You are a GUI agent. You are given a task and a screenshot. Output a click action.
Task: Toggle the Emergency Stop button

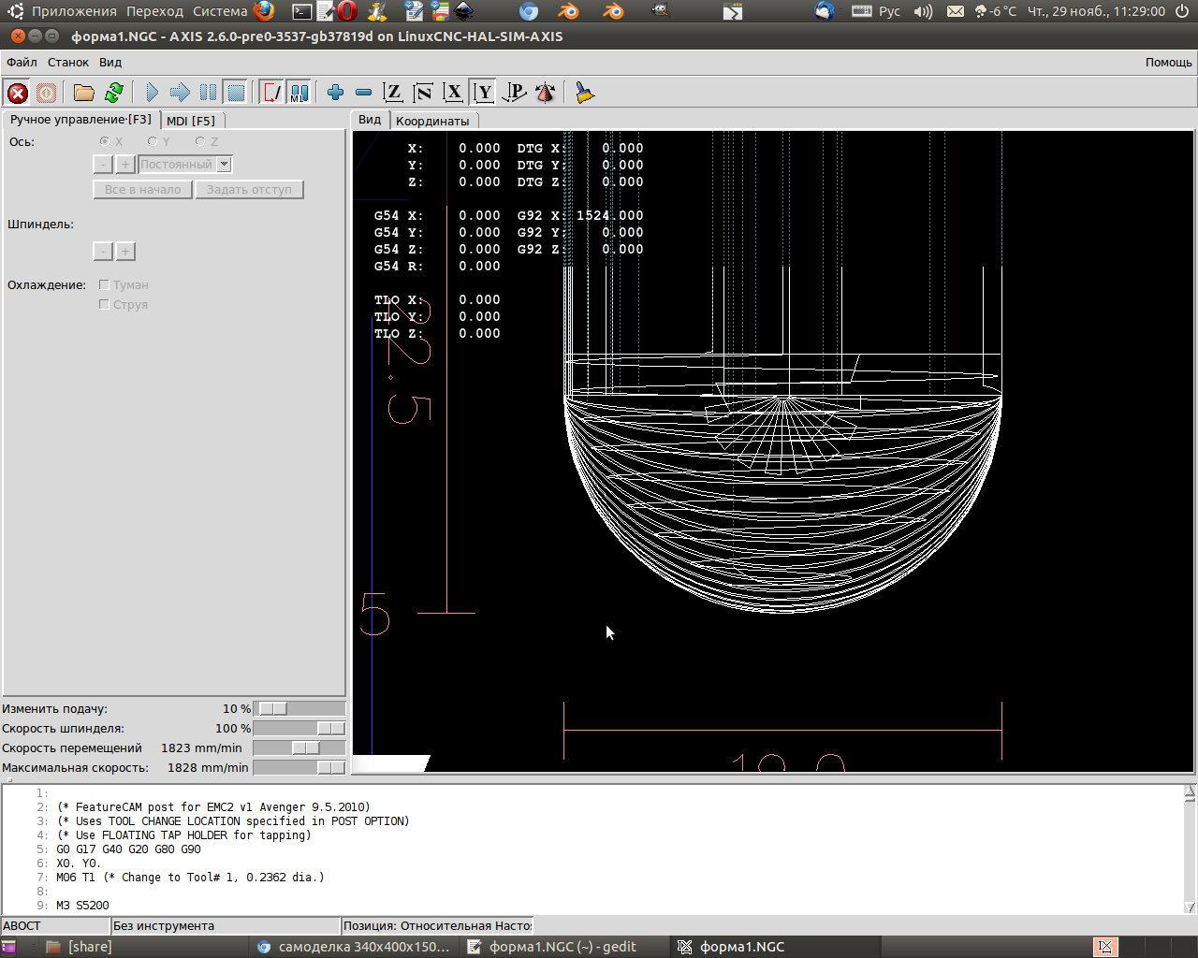[17, 93]
